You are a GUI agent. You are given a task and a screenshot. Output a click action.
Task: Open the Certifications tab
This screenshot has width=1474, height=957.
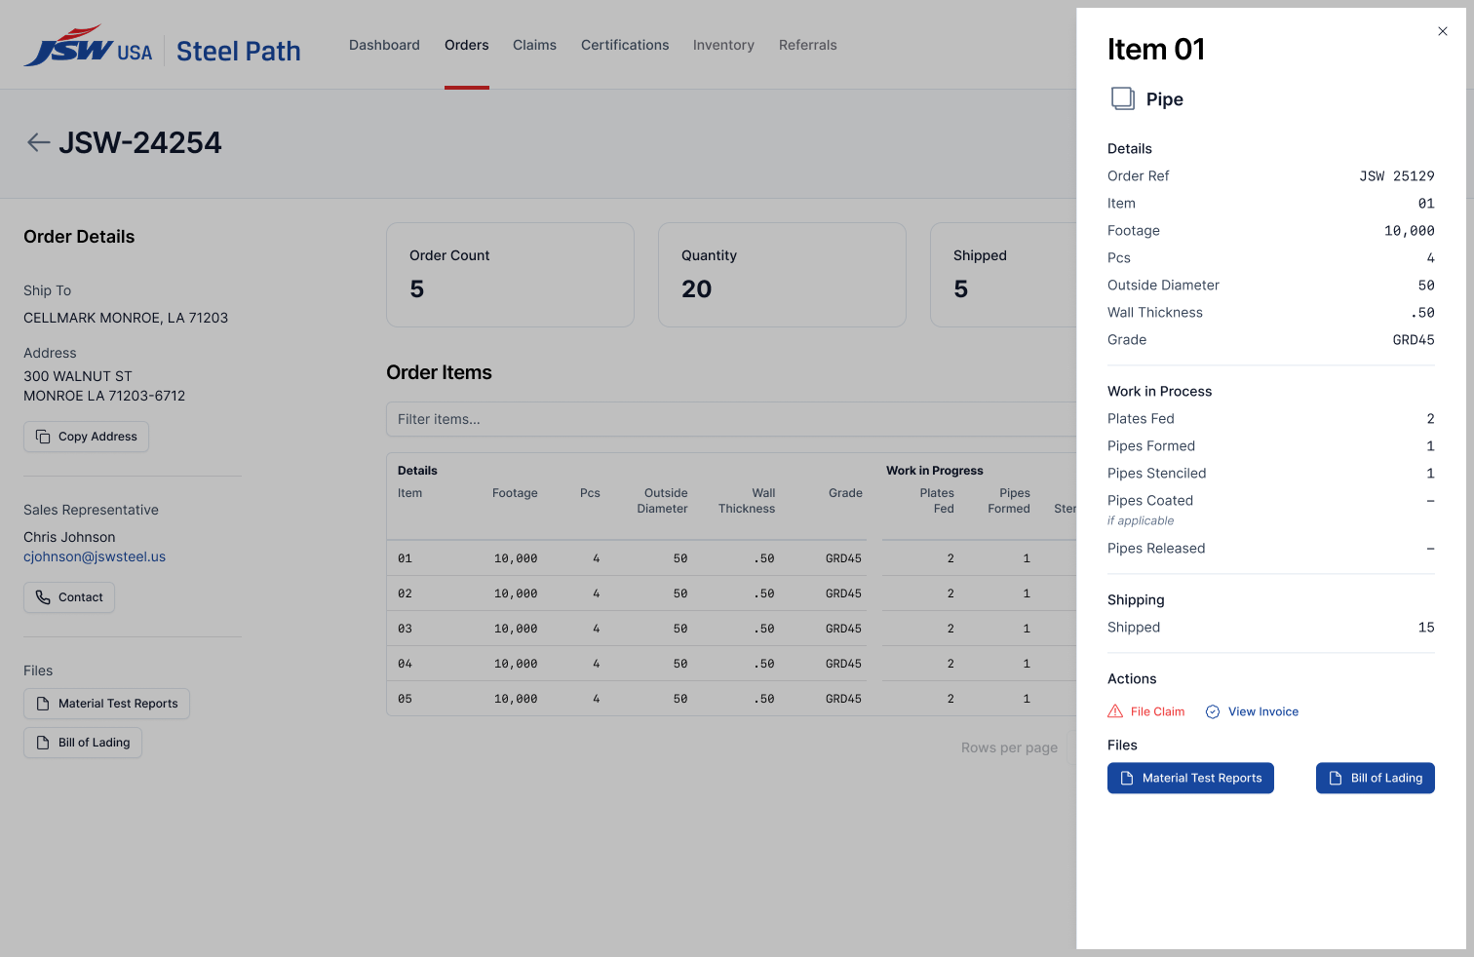click(x=625, y=45)
